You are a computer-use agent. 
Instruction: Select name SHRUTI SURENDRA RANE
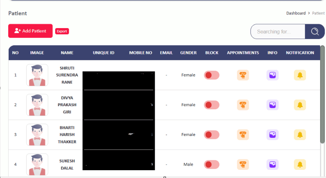[67, 75]
